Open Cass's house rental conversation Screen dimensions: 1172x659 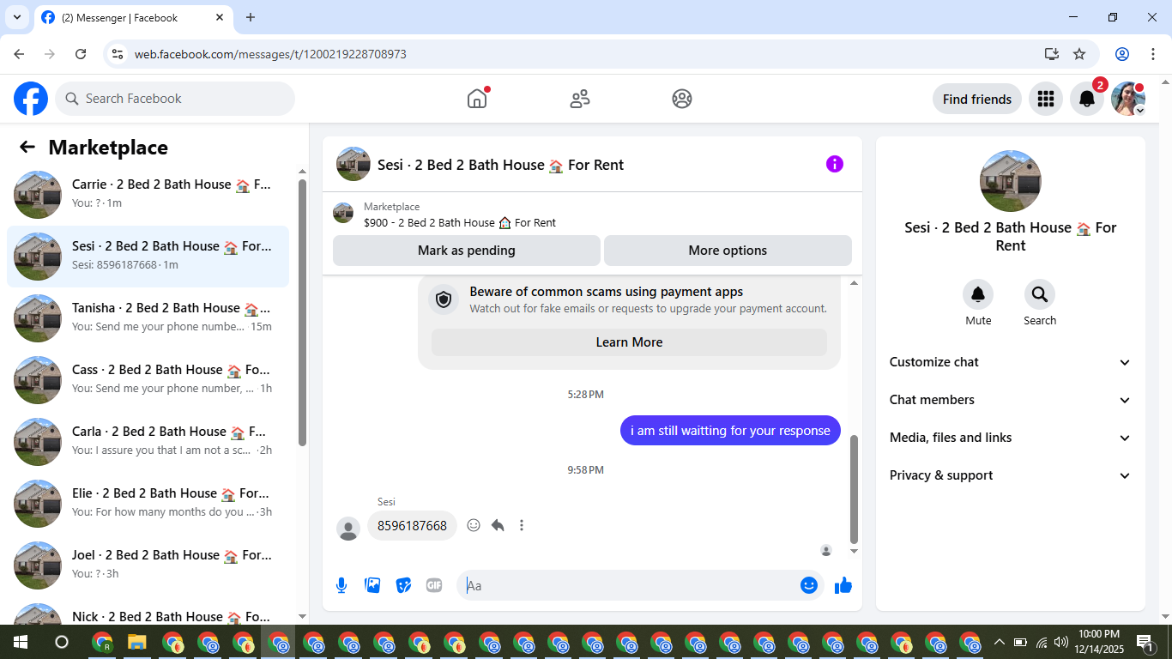pos(148,380)
